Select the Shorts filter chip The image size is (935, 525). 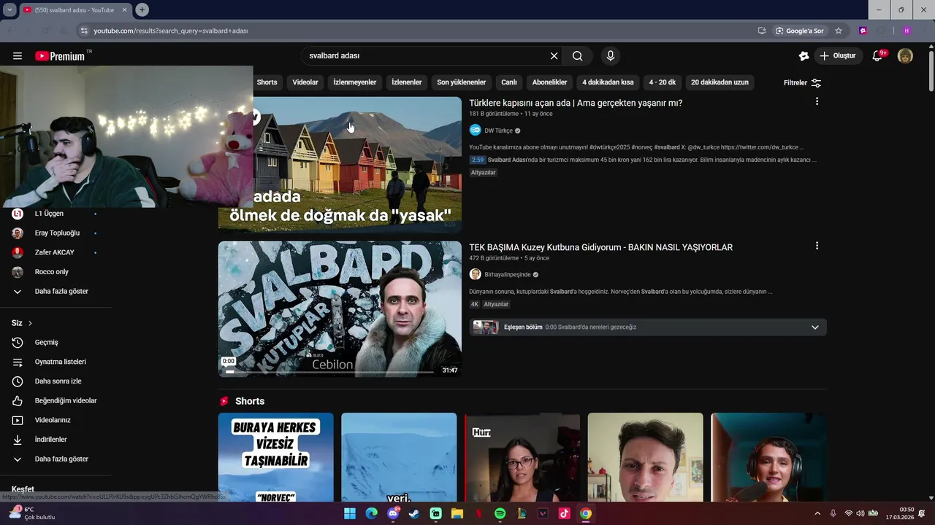267,82
